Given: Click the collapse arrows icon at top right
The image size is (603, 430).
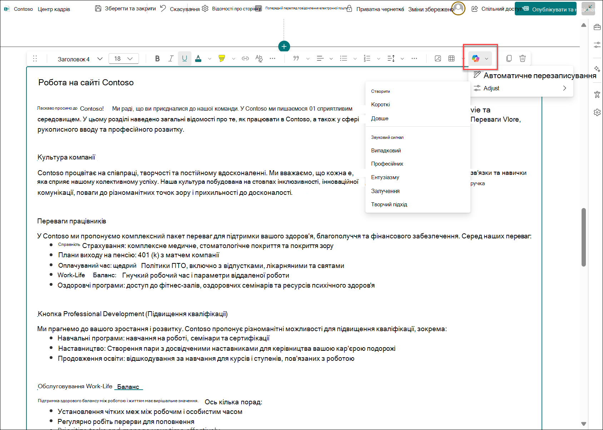Looking at the screenshot, I should click(x=588, y=9).
